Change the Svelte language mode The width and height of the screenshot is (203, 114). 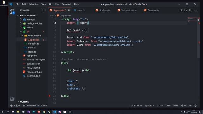pyautogui.click(x=175, y=105)
